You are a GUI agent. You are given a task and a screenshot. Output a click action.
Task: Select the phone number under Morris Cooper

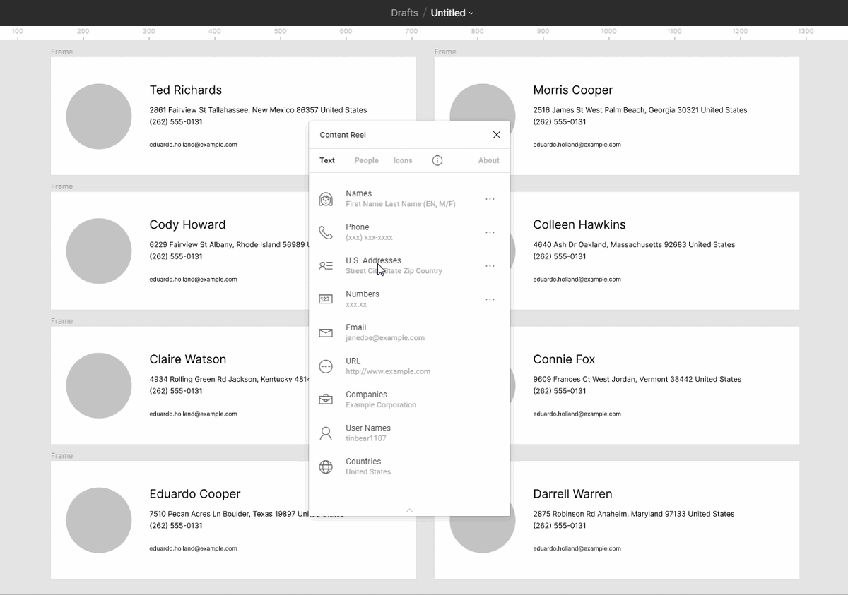(x=560, y=122)
